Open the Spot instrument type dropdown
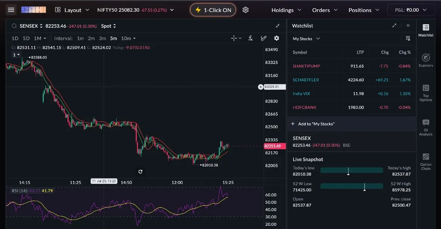This screenshot has width=441, height=229. (x=109, y=26)
